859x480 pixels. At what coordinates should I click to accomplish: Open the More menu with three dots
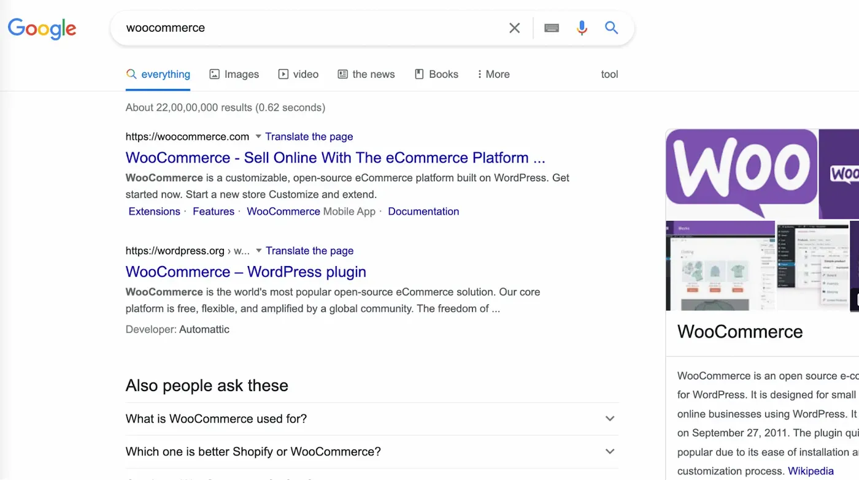493,74
